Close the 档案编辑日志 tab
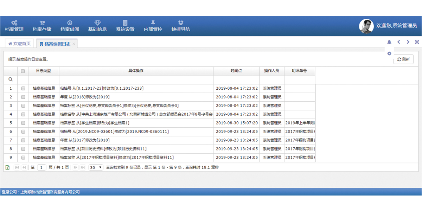Screen dimensions: 422x211 click(74, 44)
